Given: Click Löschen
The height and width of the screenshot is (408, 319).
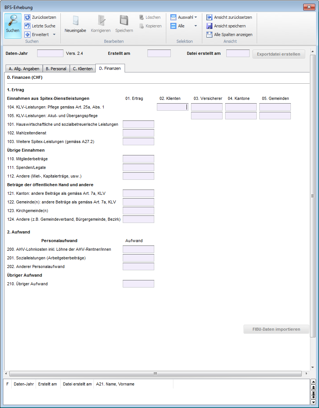Looking at the screenshot, I should 150,17.
